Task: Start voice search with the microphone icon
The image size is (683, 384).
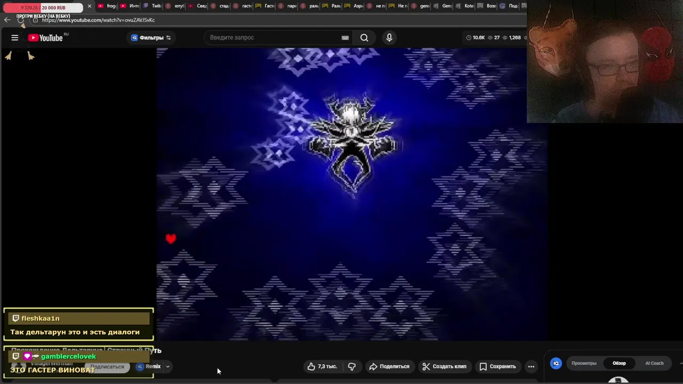Action: click(x=389, y=38)
